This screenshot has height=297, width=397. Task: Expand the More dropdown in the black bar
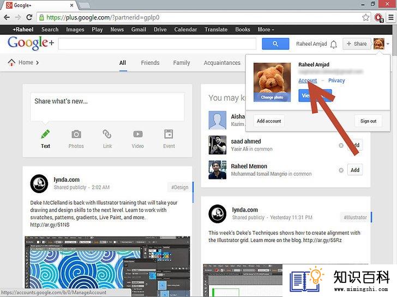pos(266,29)
